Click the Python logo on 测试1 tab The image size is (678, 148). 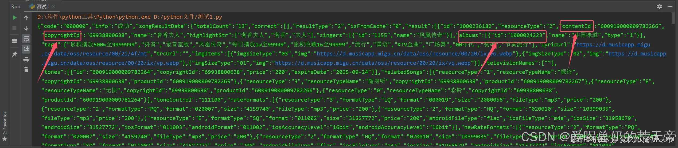32,6
